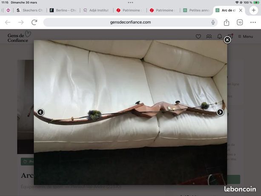Open the Petites annonces tab

pyautogui.click(x=196, y=10)
